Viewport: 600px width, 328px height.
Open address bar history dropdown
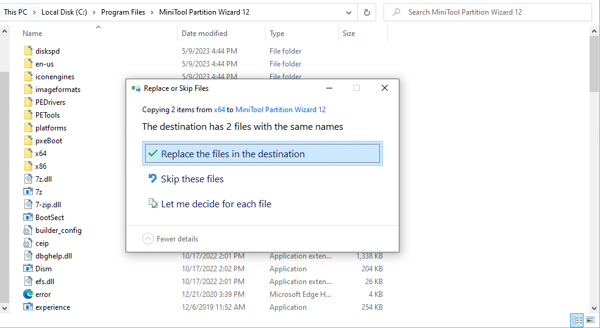click(x=349, y=12)
